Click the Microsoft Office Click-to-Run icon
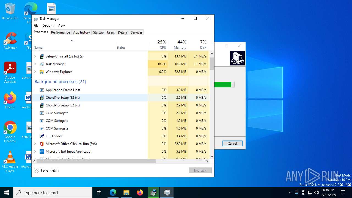The width and height of the screenshot is (352, 198). pyautogui.click(x=42, y=144)
